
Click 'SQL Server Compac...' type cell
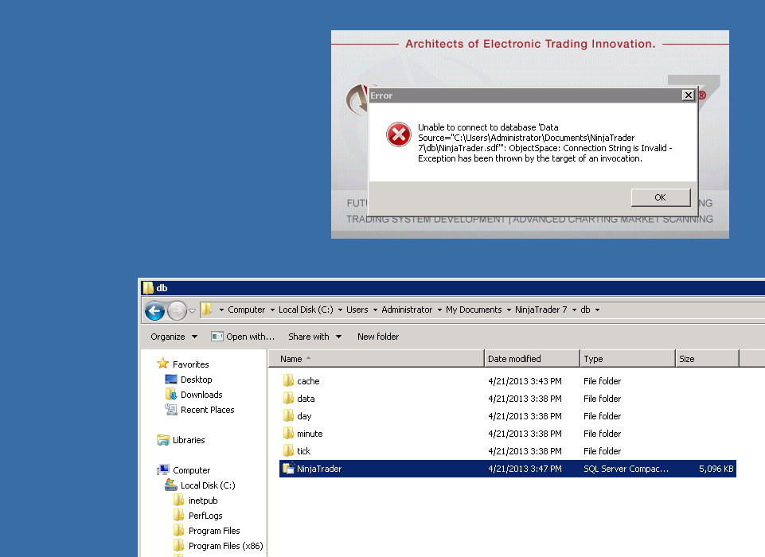click(626, 469)
